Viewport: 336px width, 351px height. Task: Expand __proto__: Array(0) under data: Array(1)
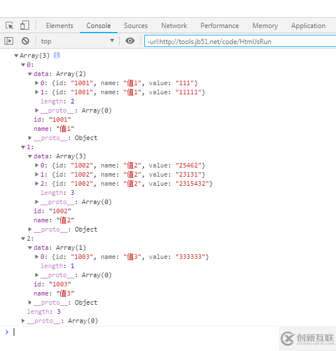(x=37, y=275)
